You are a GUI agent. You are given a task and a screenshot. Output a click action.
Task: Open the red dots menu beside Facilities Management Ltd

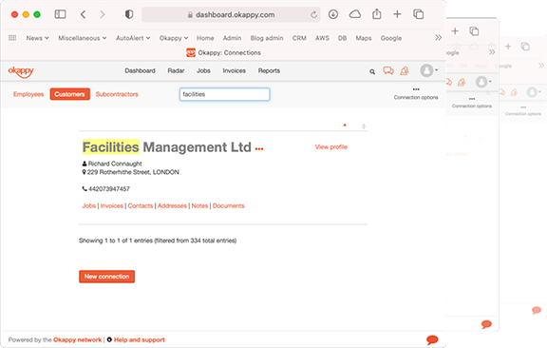click(259, 149)
